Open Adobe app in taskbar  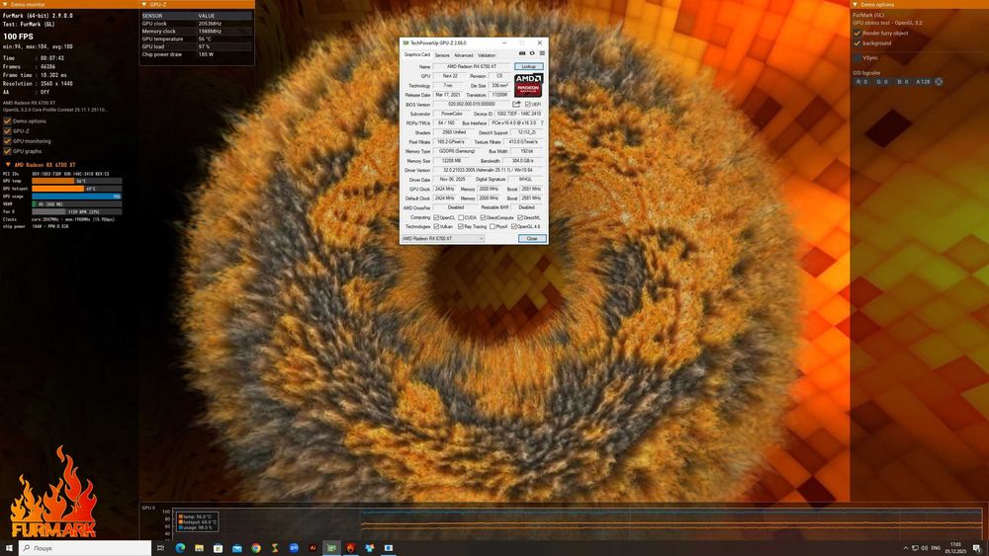click(313, 548)
